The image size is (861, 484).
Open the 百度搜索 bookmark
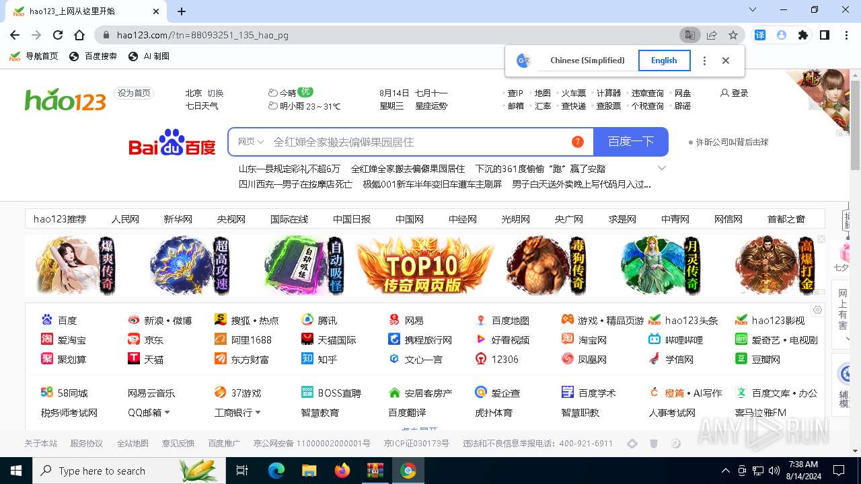[93, 56]
